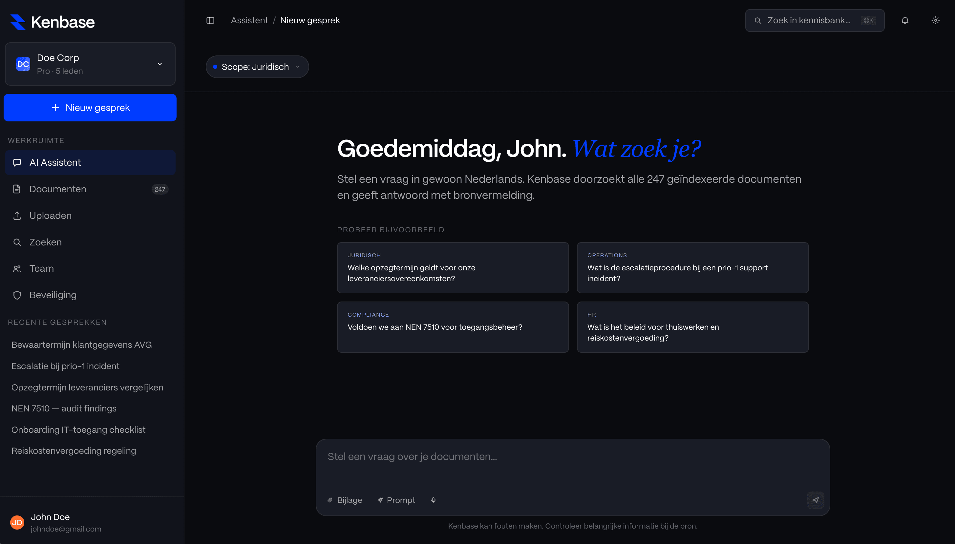Open Beveiliging shield item in sidebar
Screen dimensions: 955x544
point(53,295)
